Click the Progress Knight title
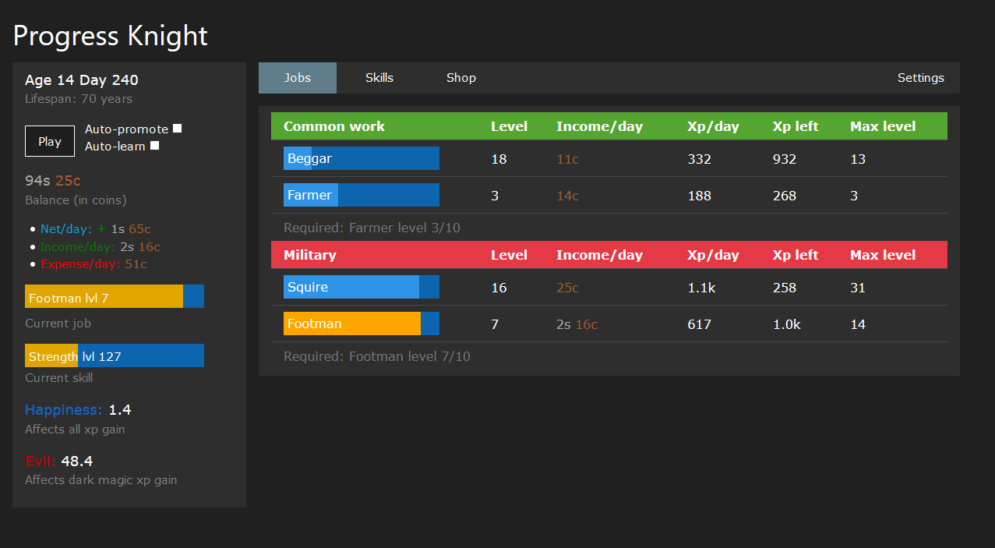The width and height of the screenshot is (995, 548). pyautogui.click(x=110, y=35)
